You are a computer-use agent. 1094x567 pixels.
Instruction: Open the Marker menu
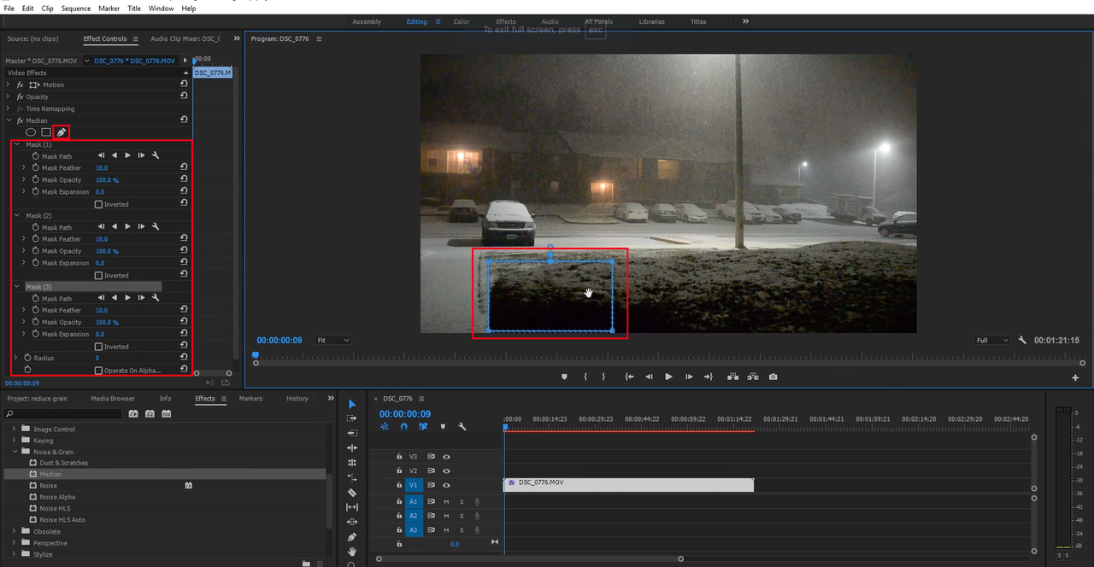[109, 8]
